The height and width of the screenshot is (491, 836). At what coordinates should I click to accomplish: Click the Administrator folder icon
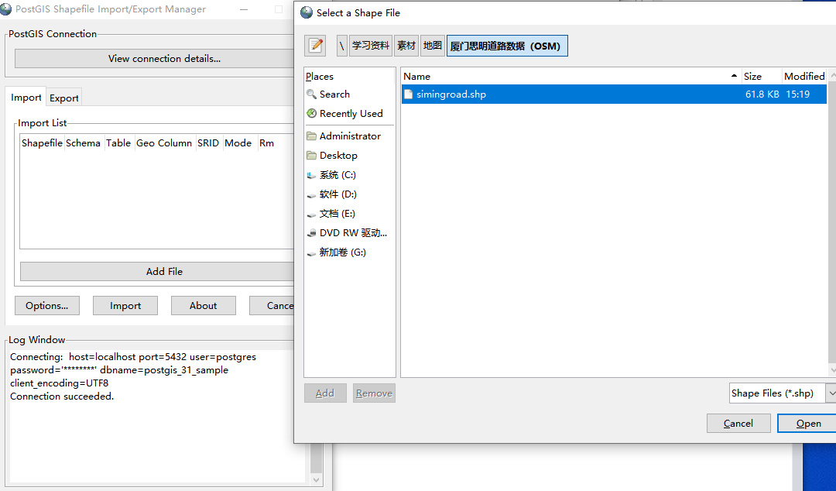(311, 136)
